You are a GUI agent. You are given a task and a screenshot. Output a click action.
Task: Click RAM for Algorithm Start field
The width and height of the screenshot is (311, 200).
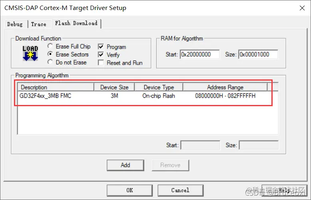pyautogui.click(x=200, y=54)
